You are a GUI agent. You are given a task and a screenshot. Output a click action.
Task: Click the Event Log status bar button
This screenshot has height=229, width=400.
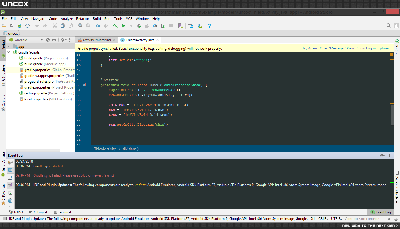tap(381, 212)
